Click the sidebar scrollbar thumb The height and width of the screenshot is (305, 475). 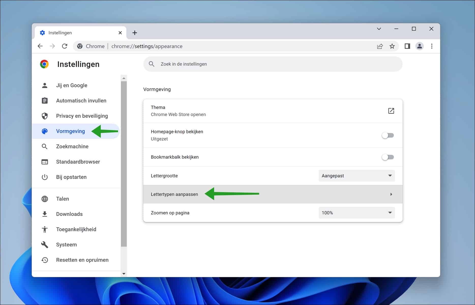click(124, 164)
